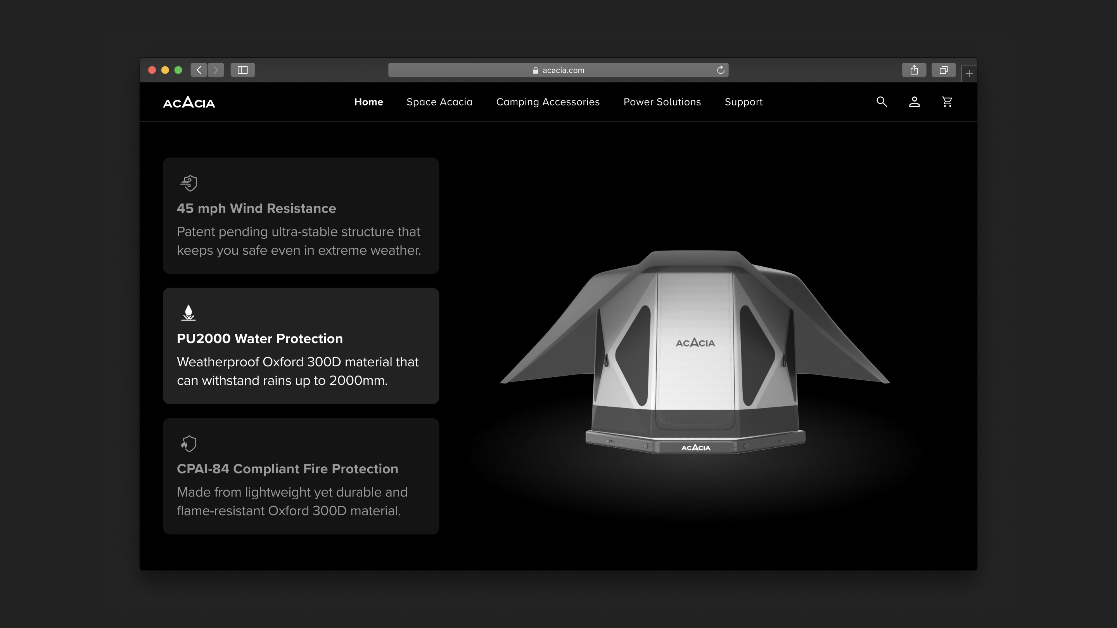1117x628 pixels.
Task: Click the acacia.com address field
Action: tap(558, 70)
